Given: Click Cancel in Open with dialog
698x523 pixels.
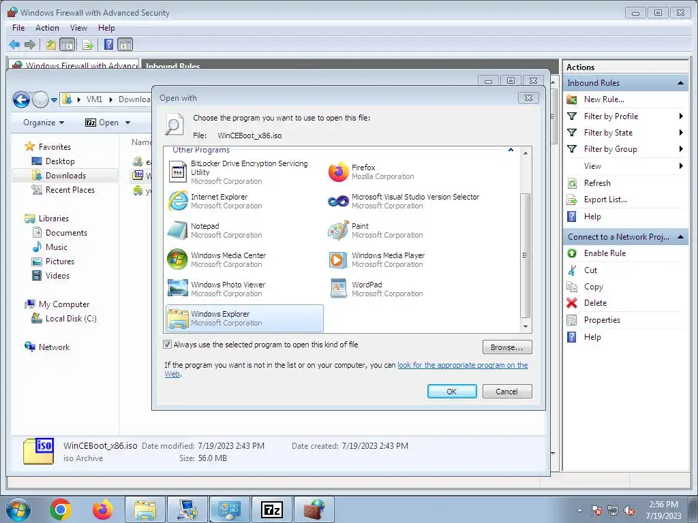Looking at the screenshot, I should tap(507, 392).
